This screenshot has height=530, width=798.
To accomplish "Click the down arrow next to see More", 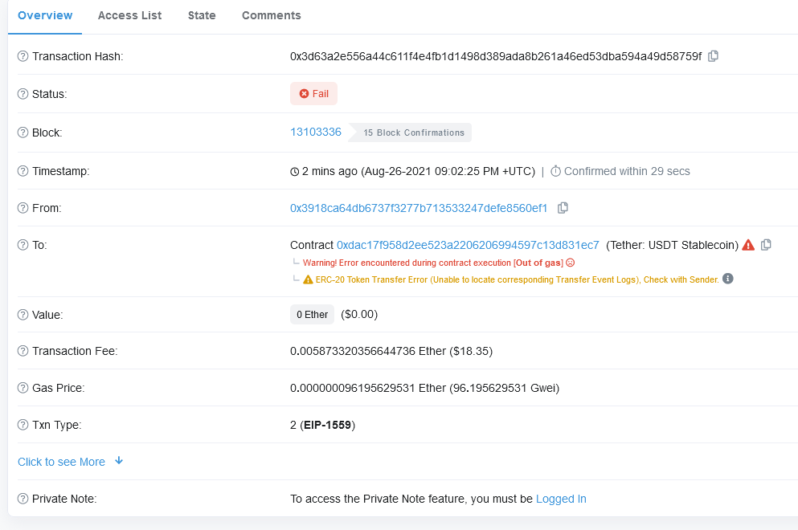I will [x=119, y=461].
